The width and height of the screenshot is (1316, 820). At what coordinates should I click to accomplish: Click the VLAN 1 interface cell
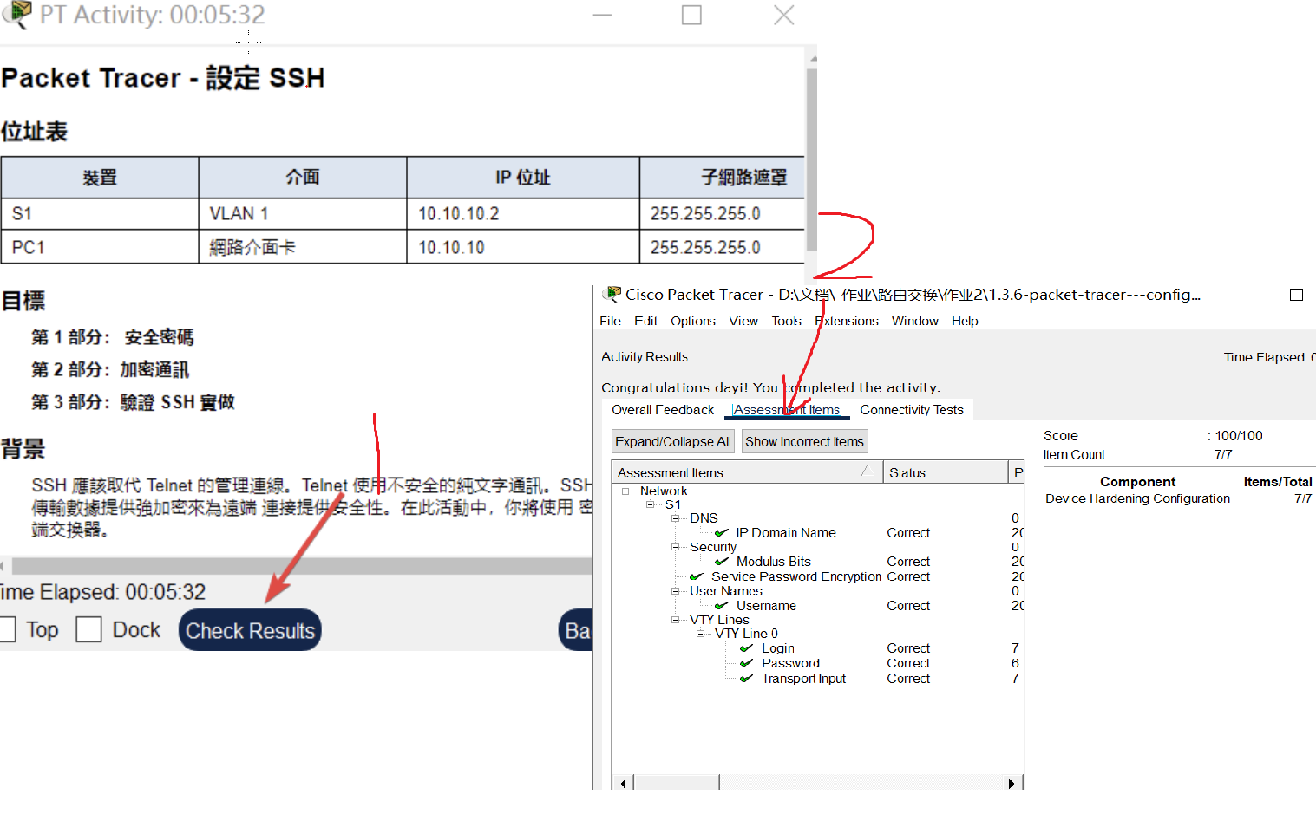[x=303, y=213]
